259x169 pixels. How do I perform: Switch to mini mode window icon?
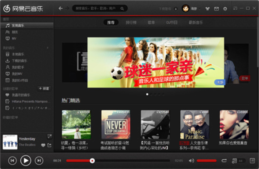point(235,8)
